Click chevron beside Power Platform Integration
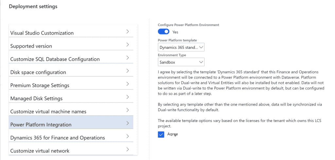 click(x=128, y=123)
